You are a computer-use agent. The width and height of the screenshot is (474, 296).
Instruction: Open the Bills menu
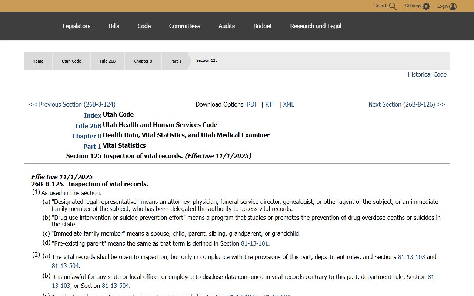pyautogui.click(x=114, y=26)
